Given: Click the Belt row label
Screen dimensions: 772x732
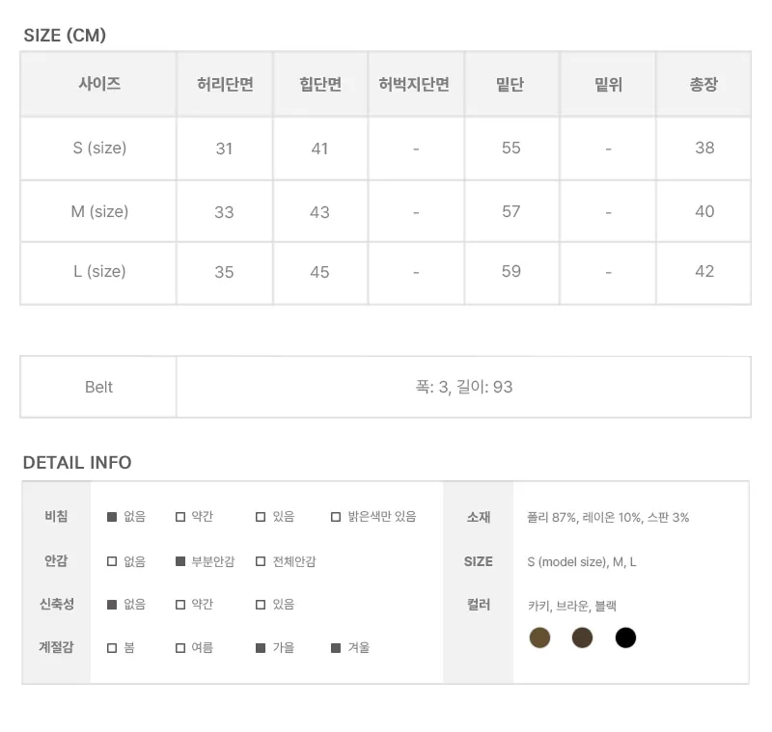Looking at the screenshot, I should pyautogui.click(x=98, y=388).
